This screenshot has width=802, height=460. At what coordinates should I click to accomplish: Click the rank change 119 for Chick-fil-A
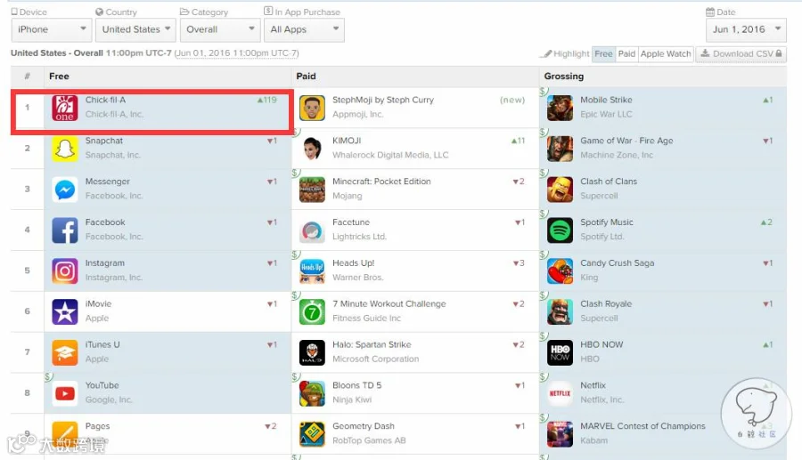click(x=267, y=100)
